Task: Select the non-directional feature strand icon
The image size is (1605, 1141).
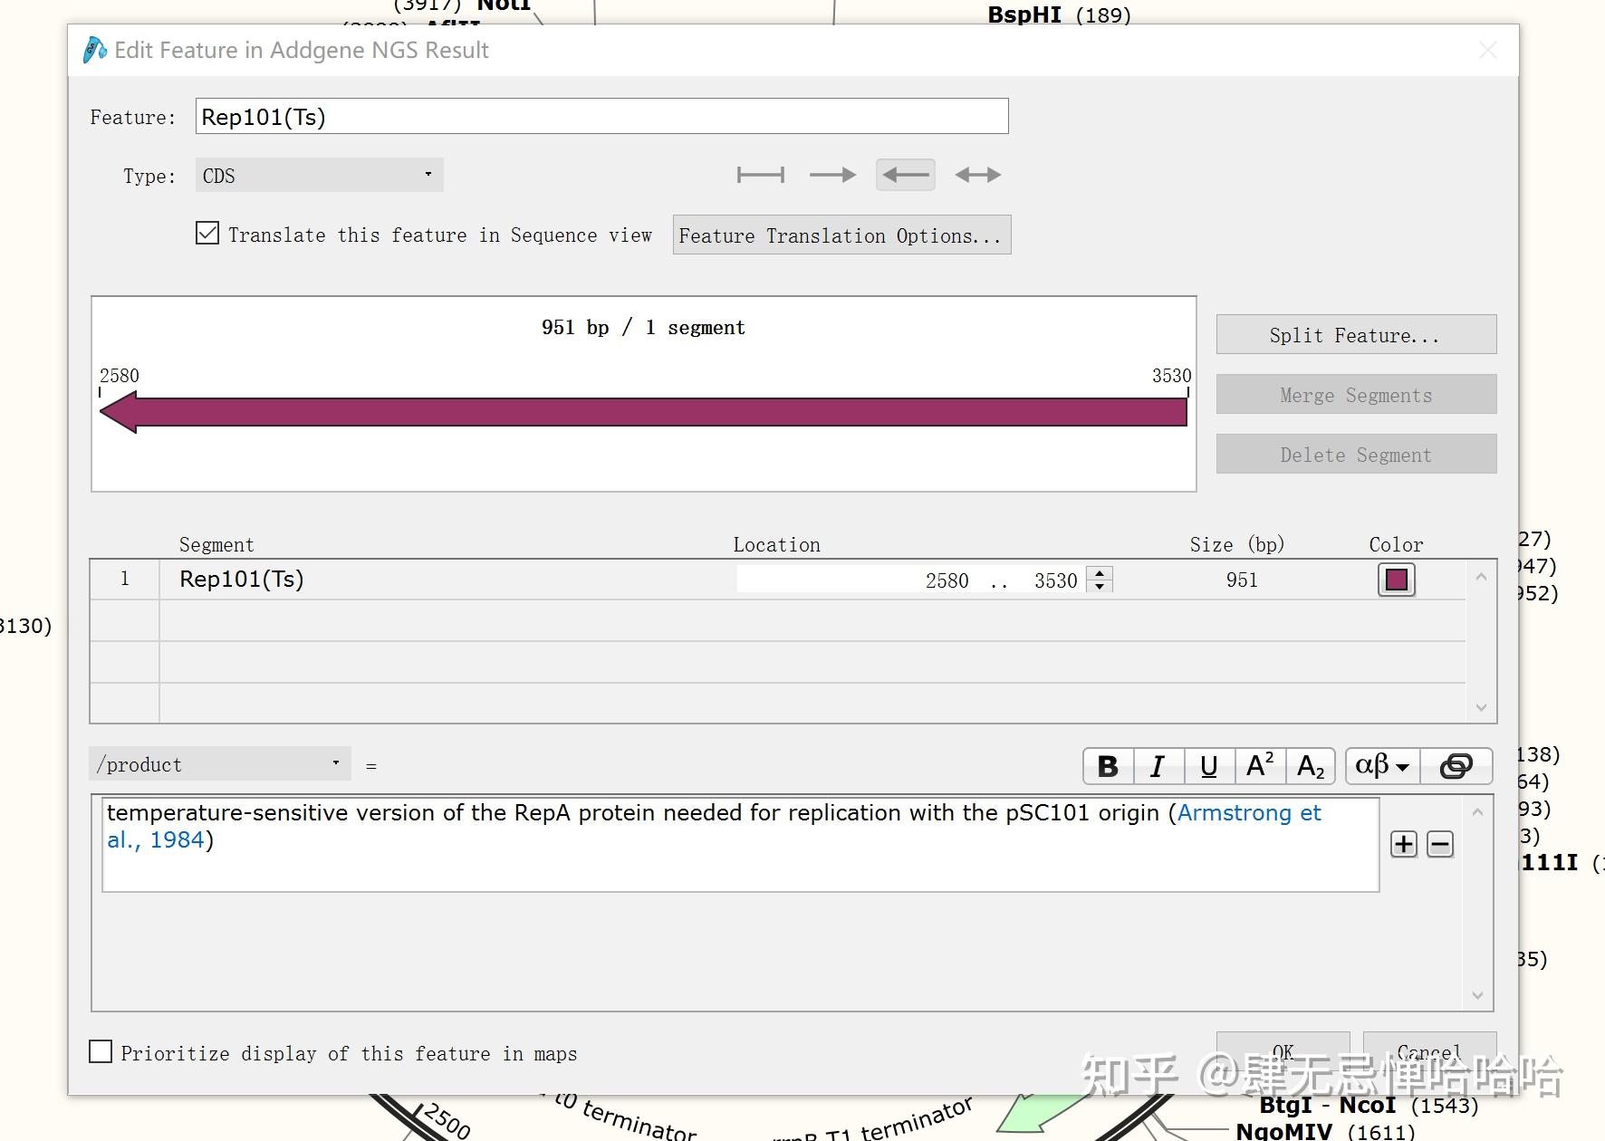Action: 760,175
